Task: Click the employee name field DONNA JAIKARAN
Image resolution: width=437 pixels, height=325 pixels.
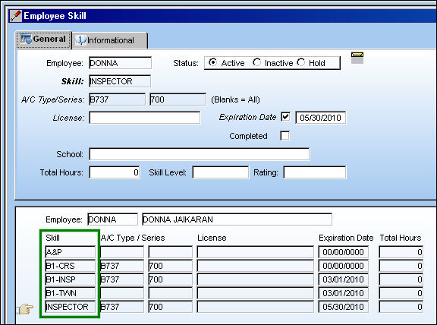Action: [237, 219]
